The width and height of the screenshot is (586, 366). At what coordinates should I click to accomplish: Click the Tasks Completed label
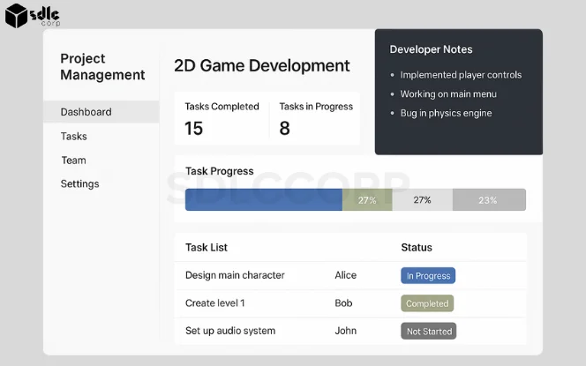pos(222,107)
